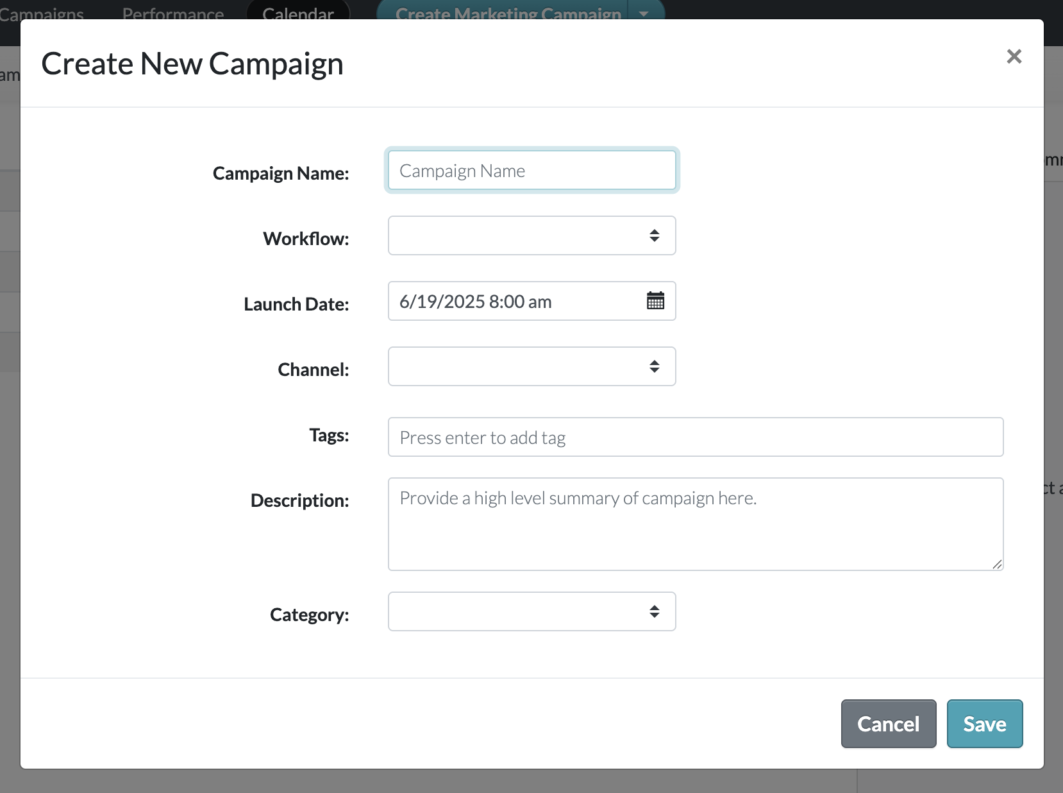The width and height of the screenshot is (1063, 793).
Task: Click the Workflow select arrows icon
Action: (x=654, y=235)
